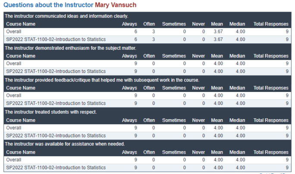Select SP2022 STAT-1100-02 course under enthusiasm question
The height and width of the screenshot is (174, 295).
tap(56, 71)
